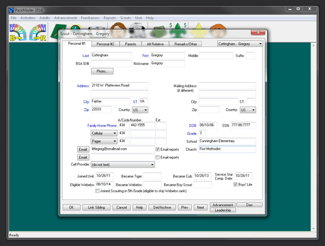Screen dimensions: 325x246
Task: Click the Link Sibling button
Action: pyautogui.click(x=96, y=207)
